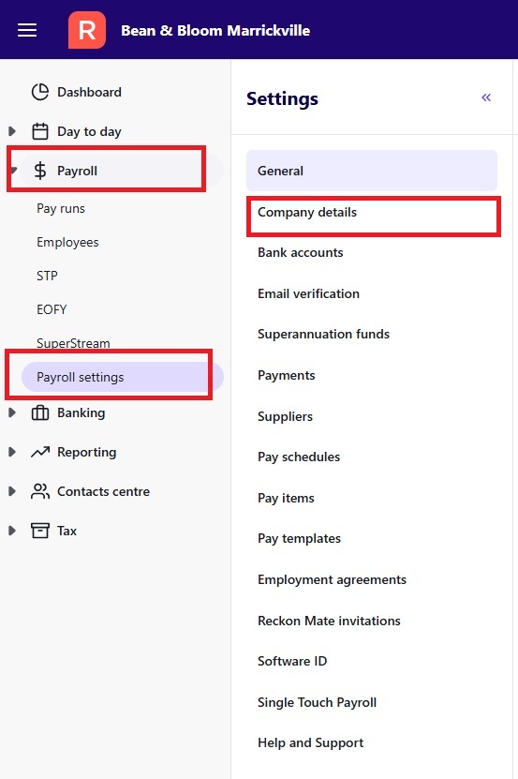Open Payments settings

(x=286, y=375)
